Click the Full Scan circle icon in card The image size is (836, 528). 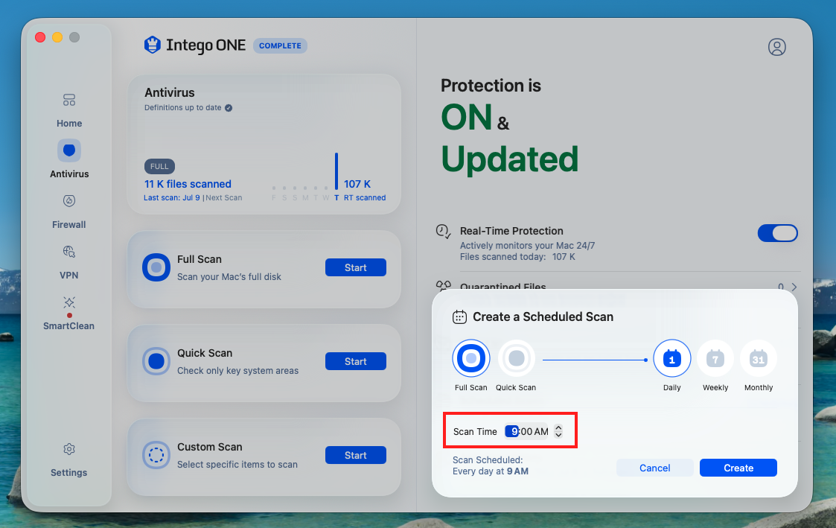[x=156, y=267]
